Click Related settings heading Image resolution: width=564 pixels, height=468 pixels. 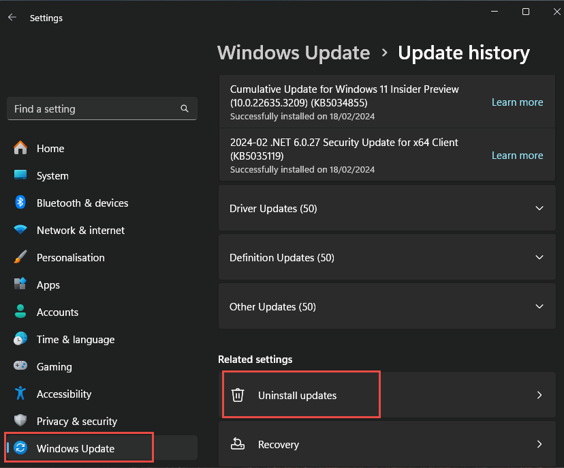(x=255, y=360)
